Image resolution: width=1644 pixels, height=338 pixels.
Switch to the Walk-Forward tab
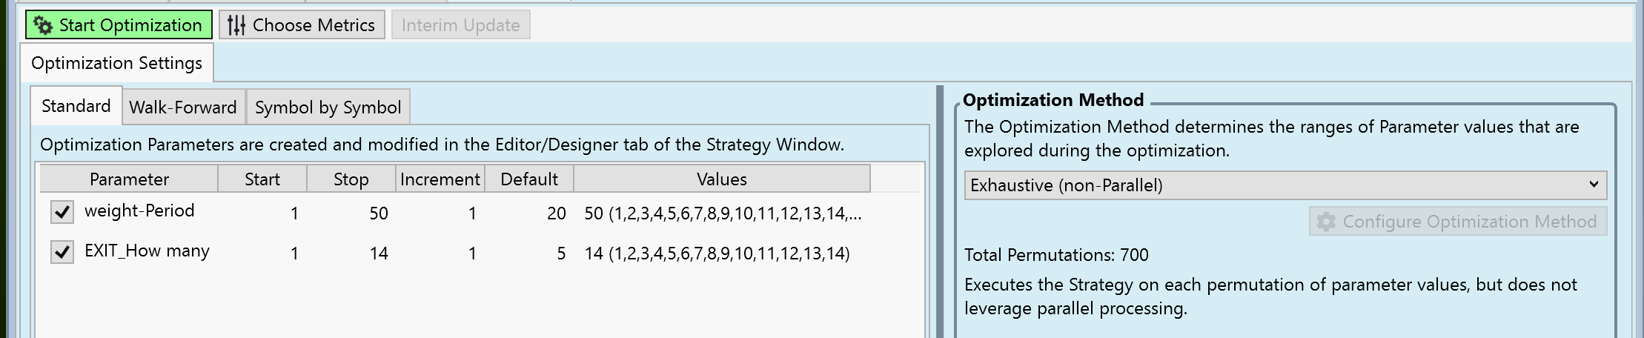coord(182,107)
